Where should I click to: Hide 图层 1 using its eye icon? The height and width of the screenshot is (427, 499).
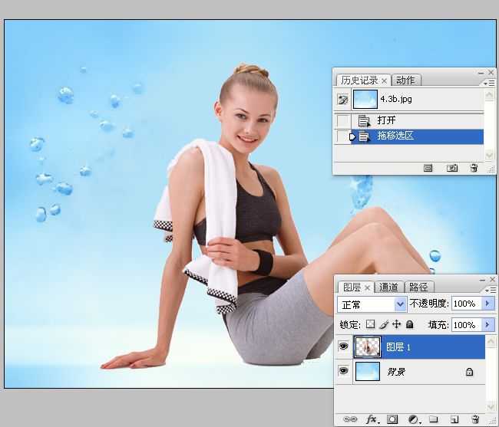coord(342,347)
